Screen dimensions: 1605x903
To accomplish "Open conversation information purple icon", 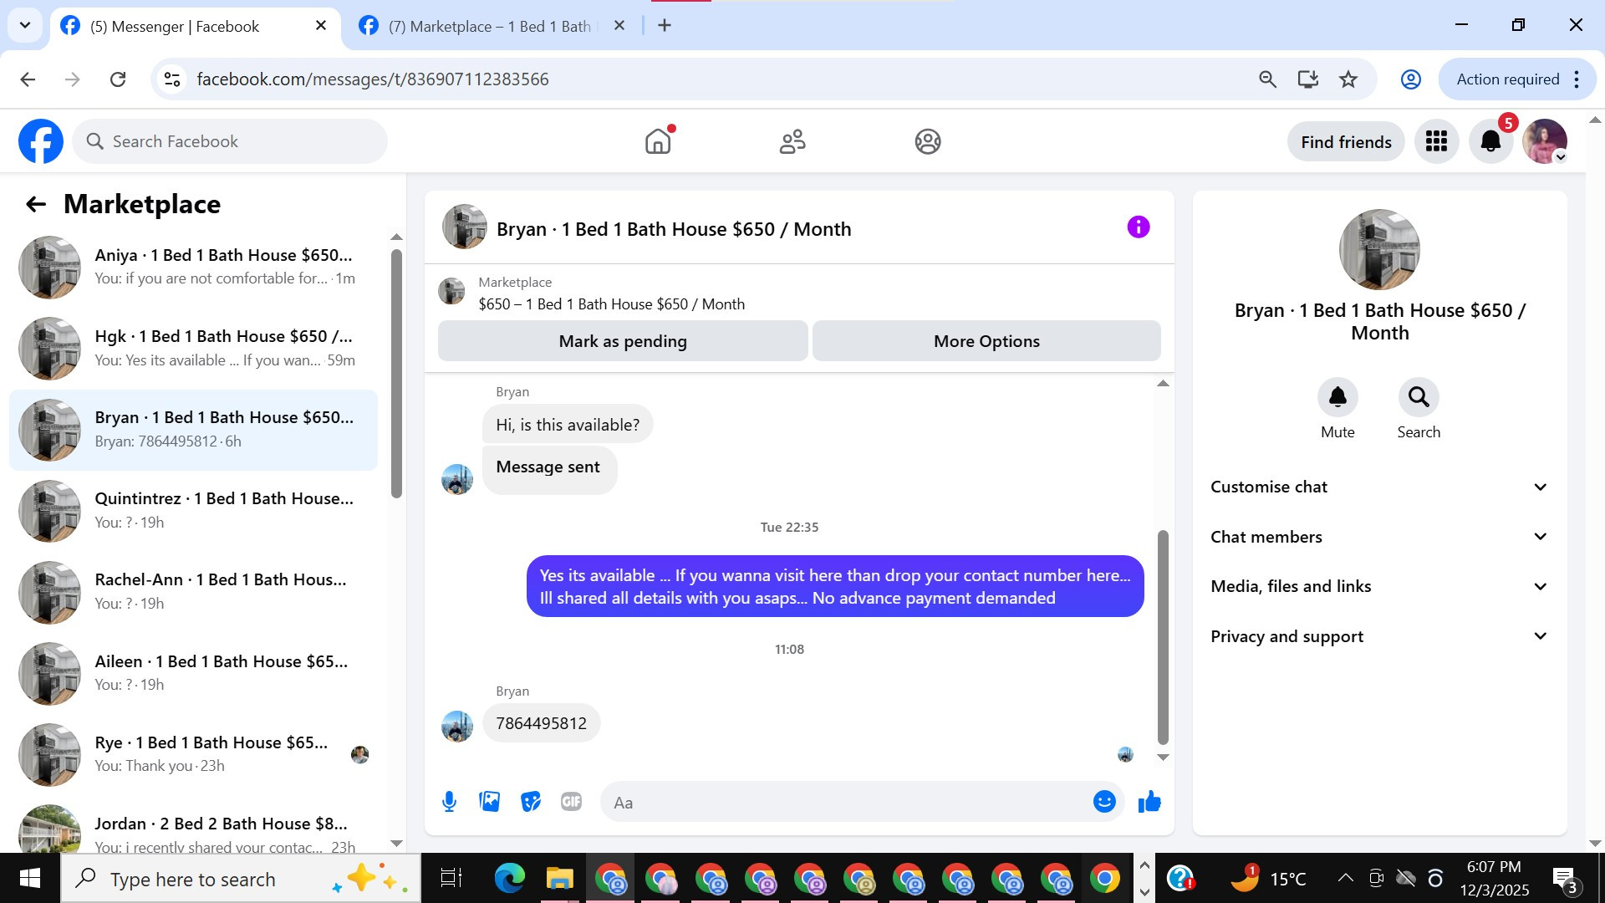I will point(1138,227).
